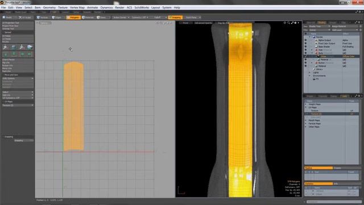Open the Render menu
The height and width of the screenshot is (205, 364).
(x=119, y=7)
